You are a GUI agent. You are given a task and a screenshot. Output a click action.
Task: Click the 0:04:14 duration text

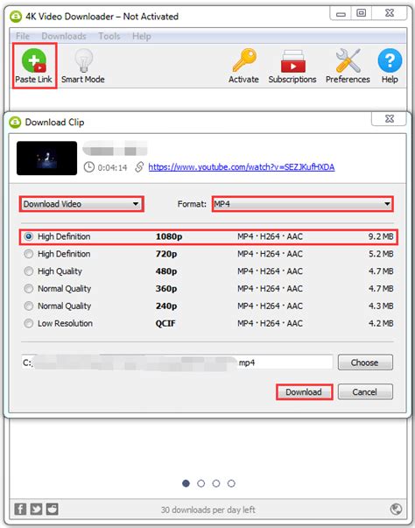[112, 167]
